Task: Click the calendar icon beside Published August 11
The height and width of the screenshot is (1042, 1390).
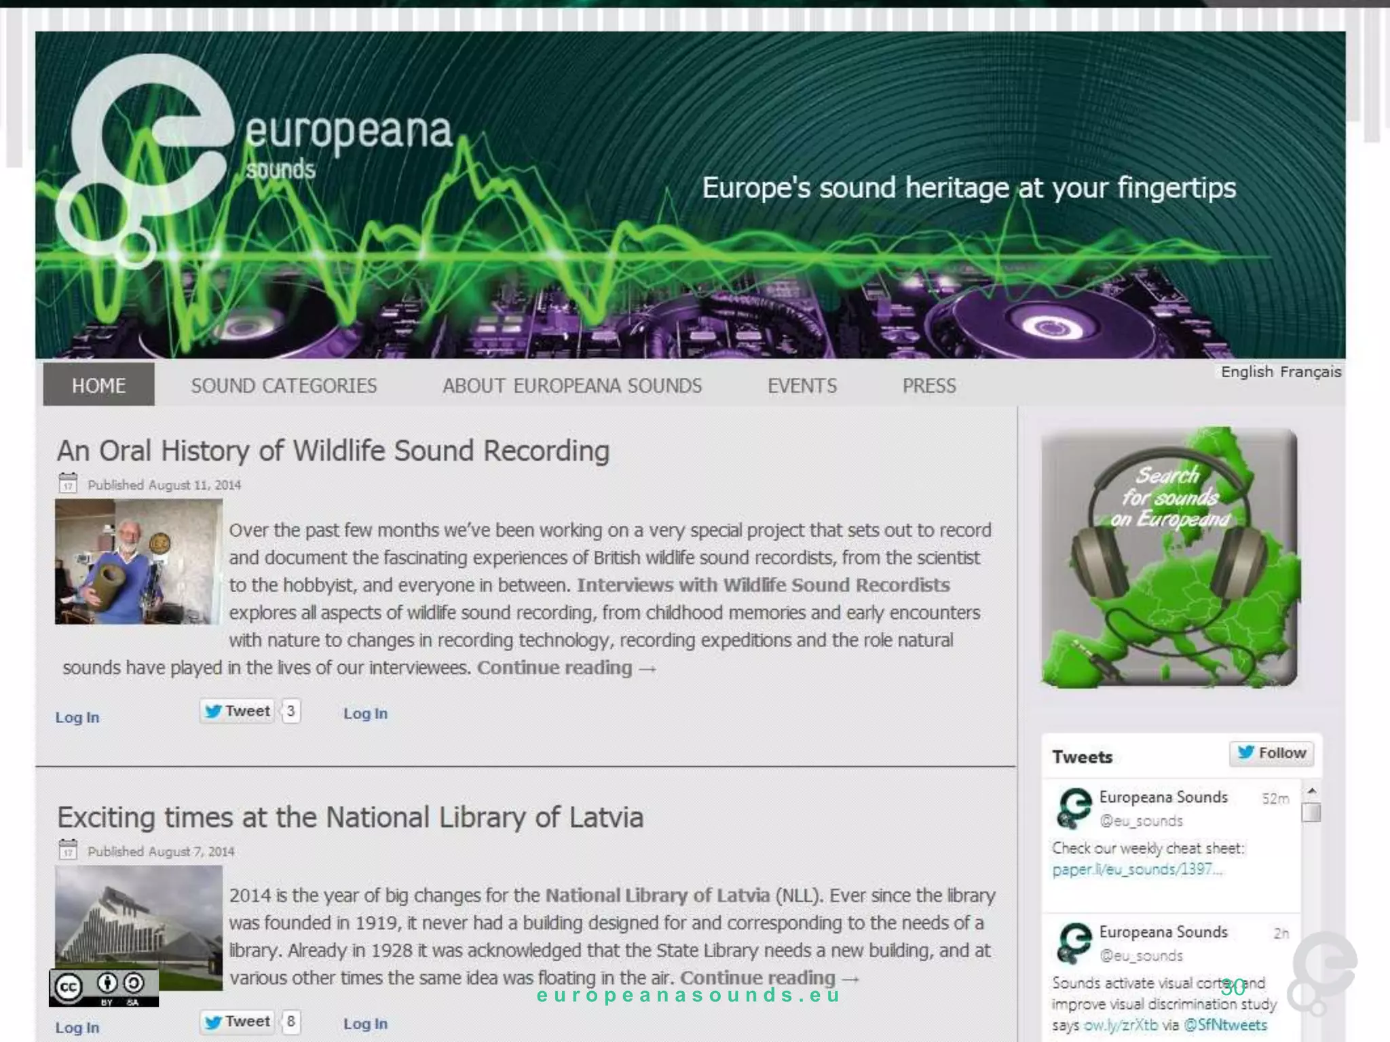Action: (68, 483)
